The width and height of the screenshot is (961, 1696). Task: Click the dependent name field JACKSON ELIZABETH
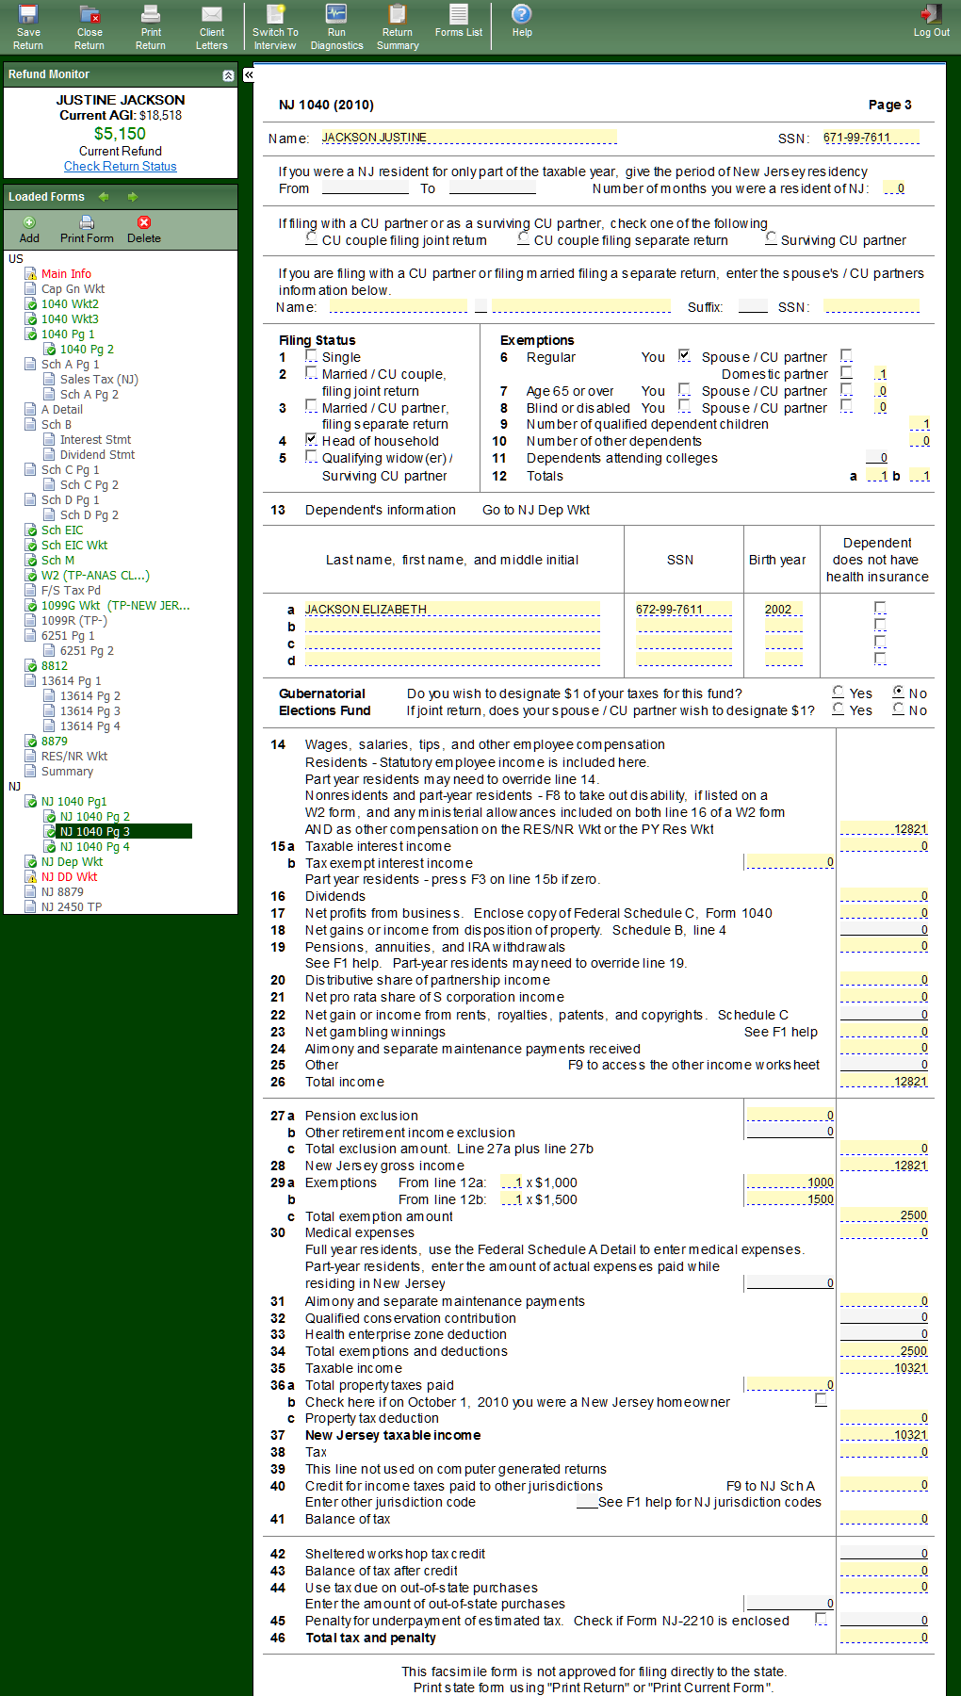pos(452,610)
